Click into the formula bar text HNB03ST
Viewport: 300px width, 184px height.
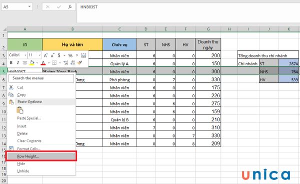89,7
